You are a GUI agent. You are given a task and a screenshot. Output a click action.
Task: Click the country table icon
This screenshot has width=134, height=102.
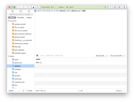point(13,76)
